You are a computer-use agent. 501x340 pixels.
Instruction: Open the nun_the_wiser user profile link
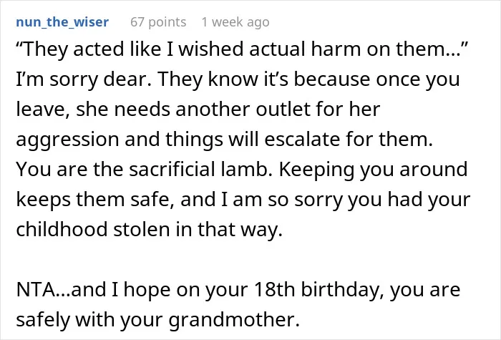(x=62, y=22)
